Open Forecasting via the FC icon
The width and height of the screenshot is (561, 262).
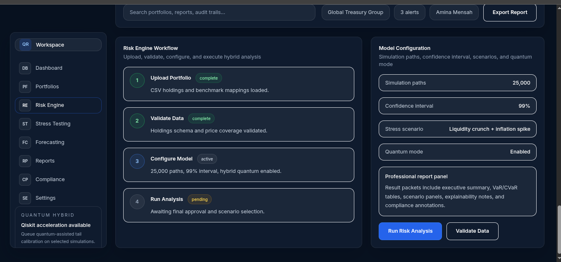tap(25, 142)
